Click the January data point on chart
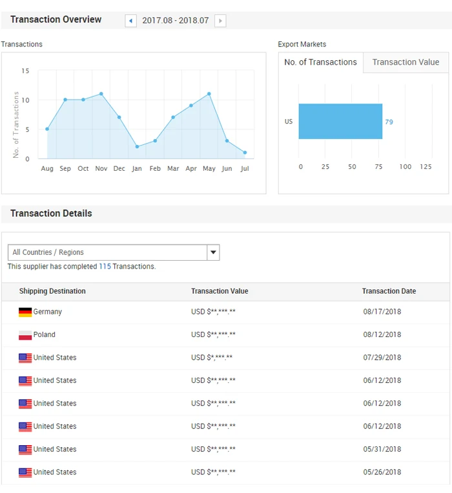The image size is (452, 493). 137,147
